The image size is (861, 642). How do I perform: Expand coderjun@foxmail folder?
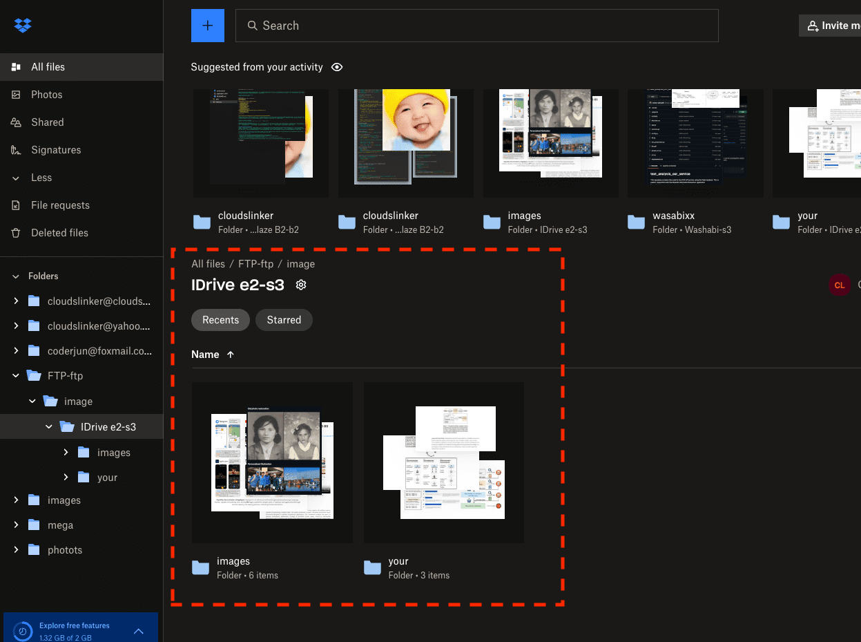pyautogui.click(x=16, y=351)
